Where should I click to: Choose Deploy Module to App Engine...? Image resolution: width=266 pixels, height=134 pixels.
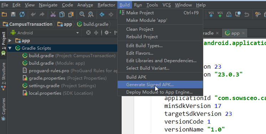tap(160, 92)
